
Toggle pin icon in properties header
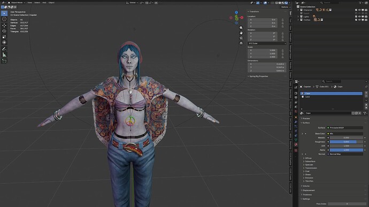pyautogui.click(x=366, y=87)
